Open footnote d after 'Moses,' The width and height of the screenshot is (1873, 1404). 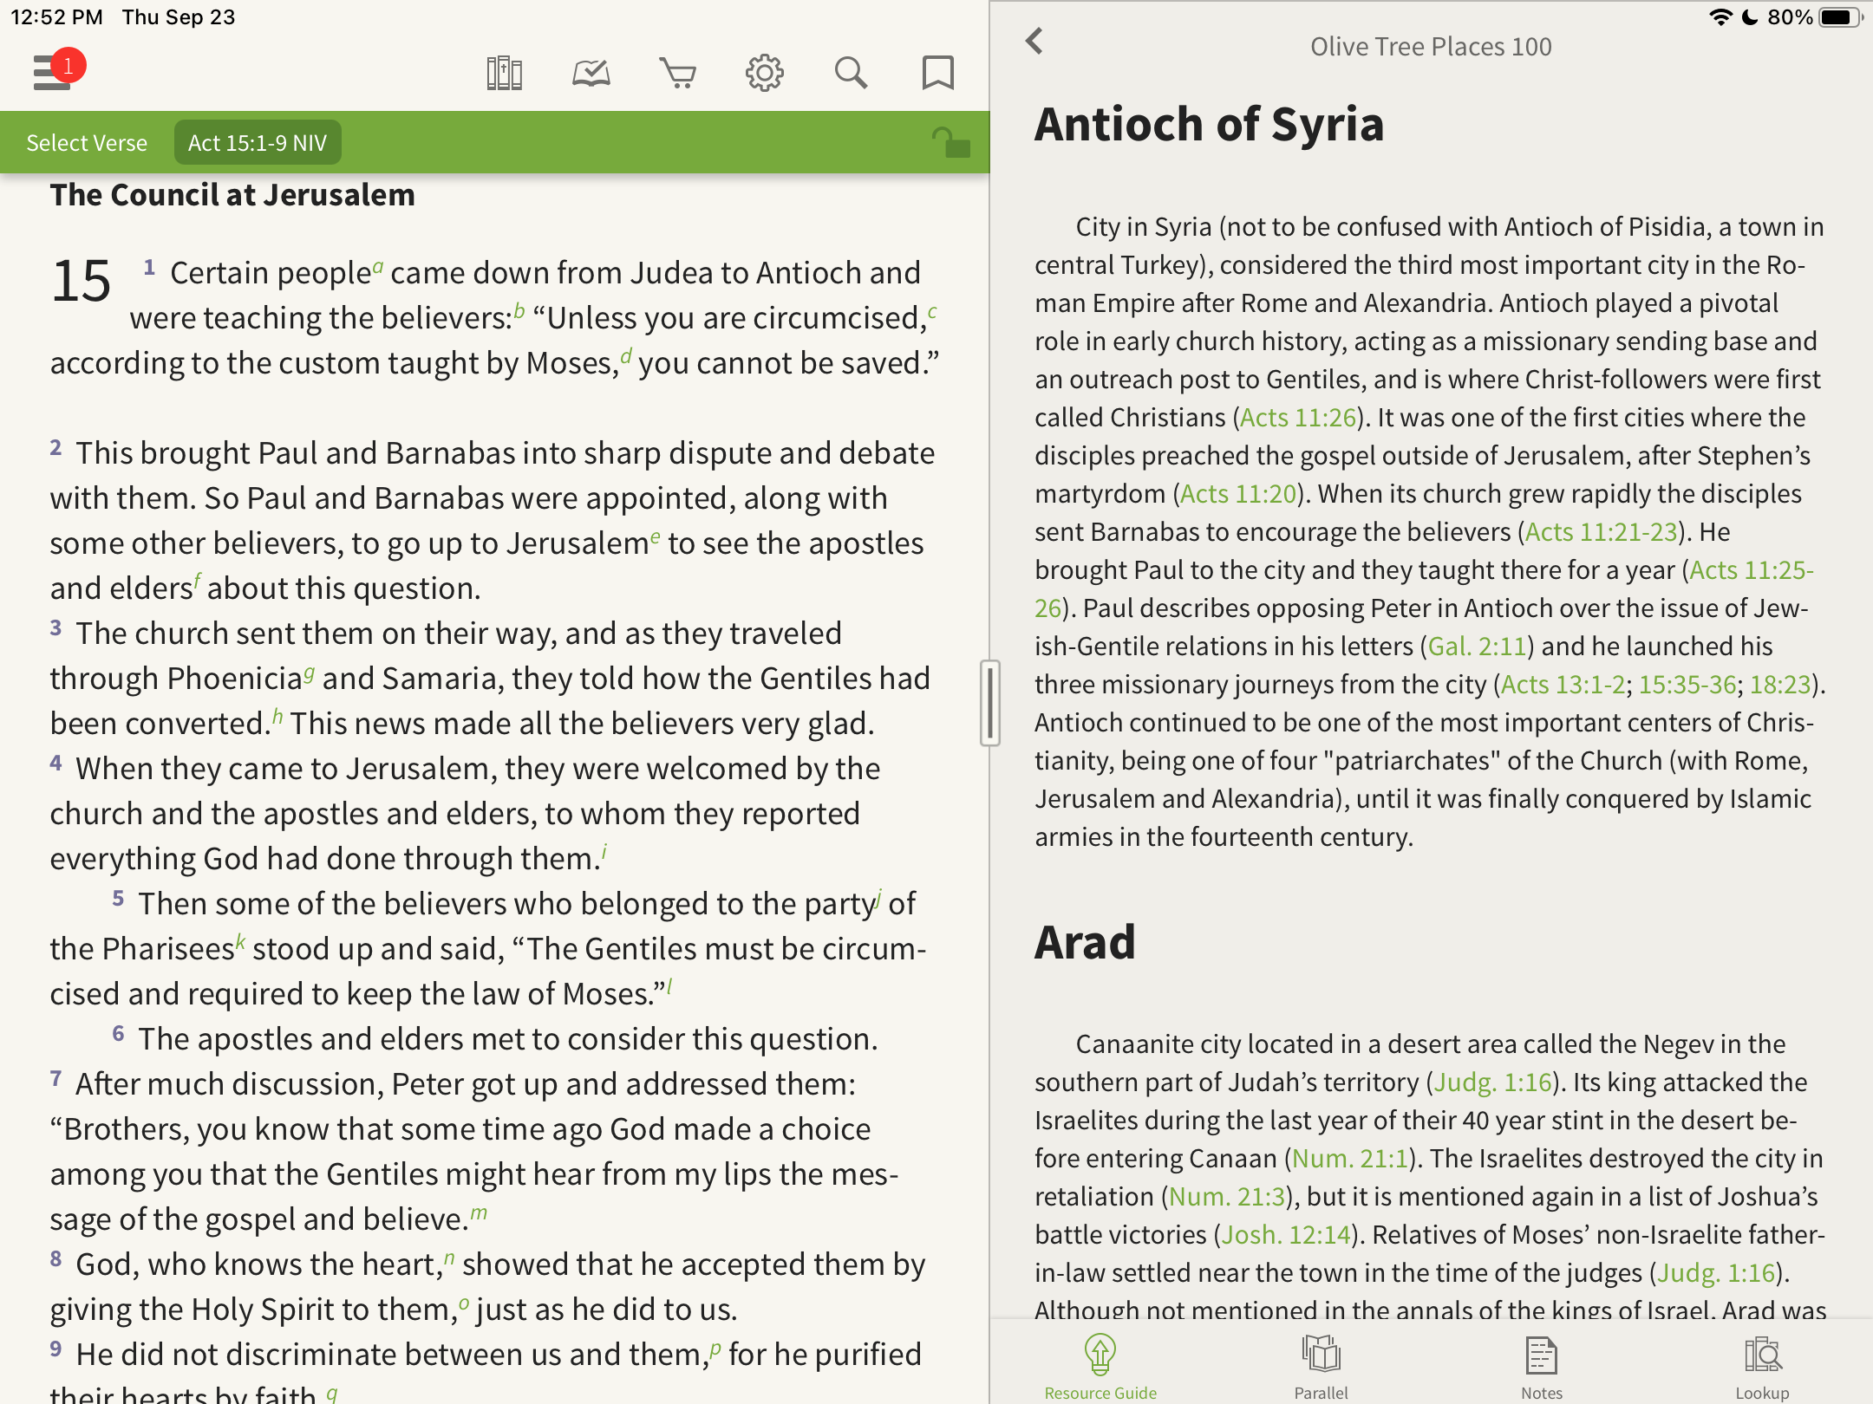click(625, 355)
